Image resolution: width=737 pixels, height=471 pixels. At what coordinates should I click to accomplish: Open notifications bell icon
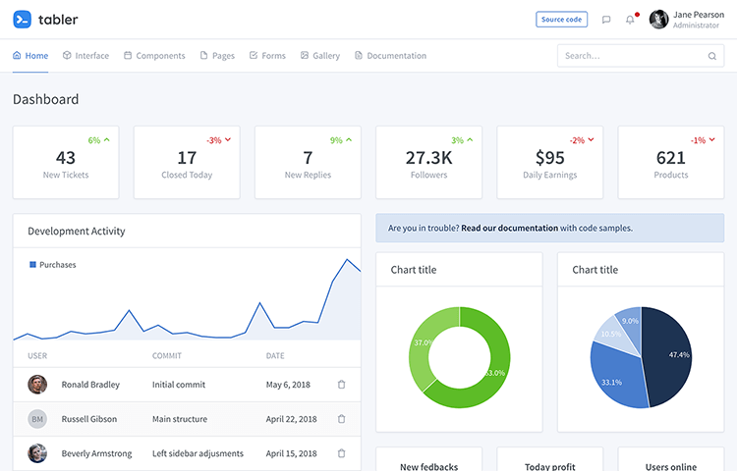(x=630, y=20)
